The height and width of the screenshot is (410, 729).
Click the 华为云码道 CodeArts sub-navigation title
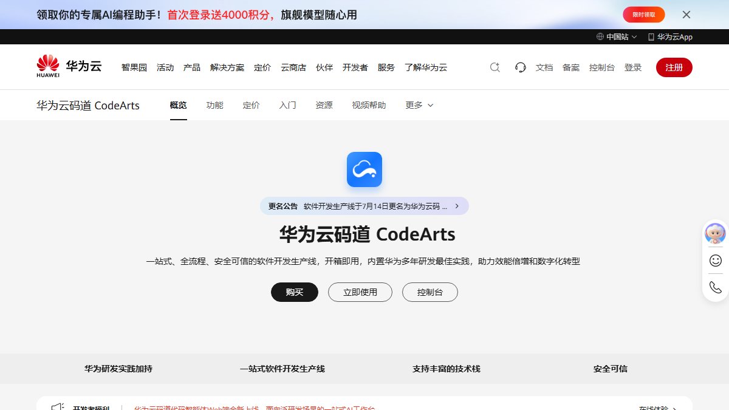tap(88, 105)
